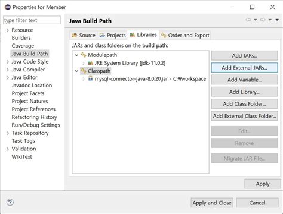Expand the JRE System Library entry
Image resolution: width=283 pixels, height=214 pixels.
tap(84, 63)
